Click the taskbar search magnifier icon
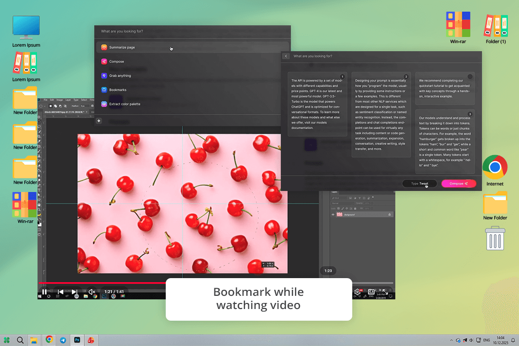This screenshot has height=346, width=519. (x=20, y=340)
